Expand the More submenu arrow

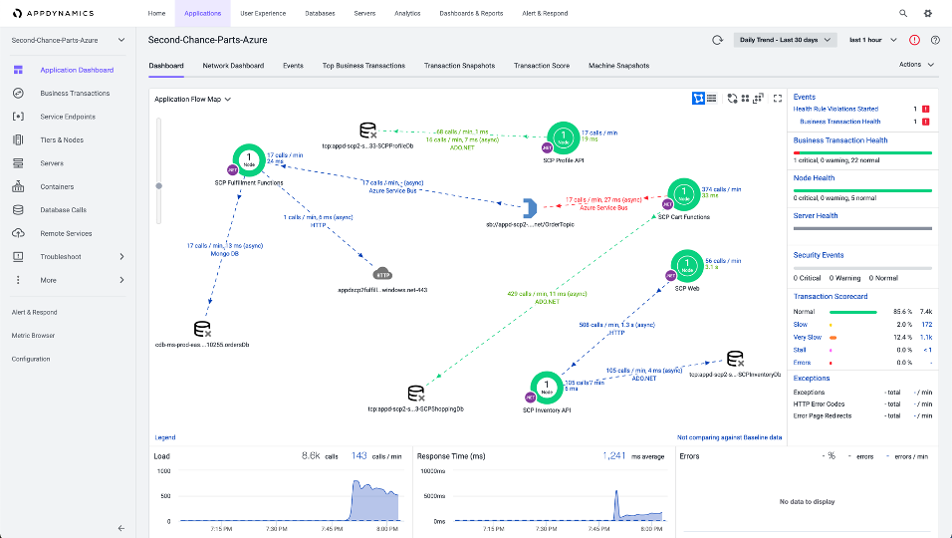tap(121, 280)
